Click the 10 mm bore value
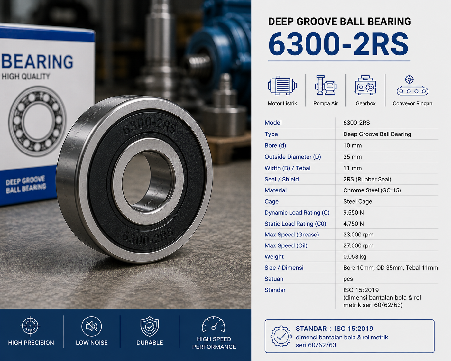This screenshot has width=451, height=361. [352, 145]
